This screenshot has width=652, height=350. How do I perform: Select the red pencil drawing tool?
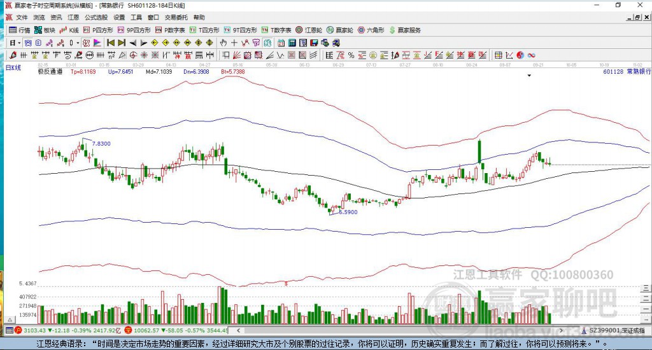click(x=13, y=55)
